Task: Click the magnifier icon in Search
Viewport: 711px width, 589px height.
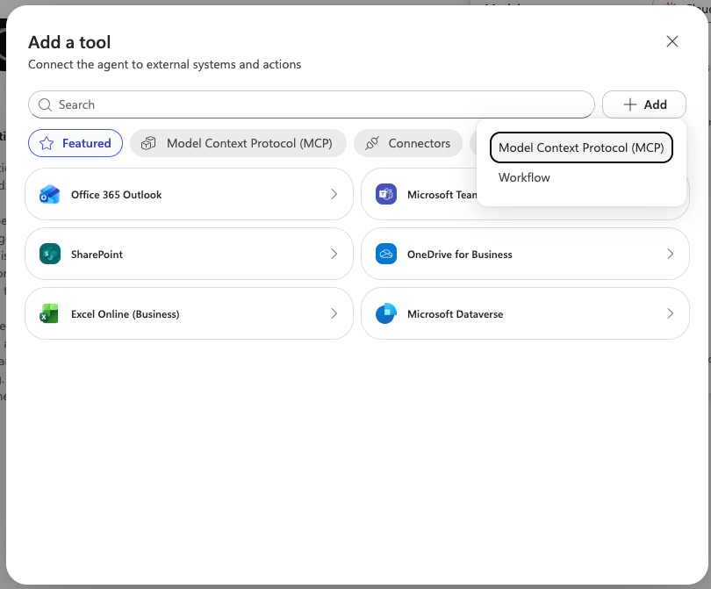Action: point(45,104)
